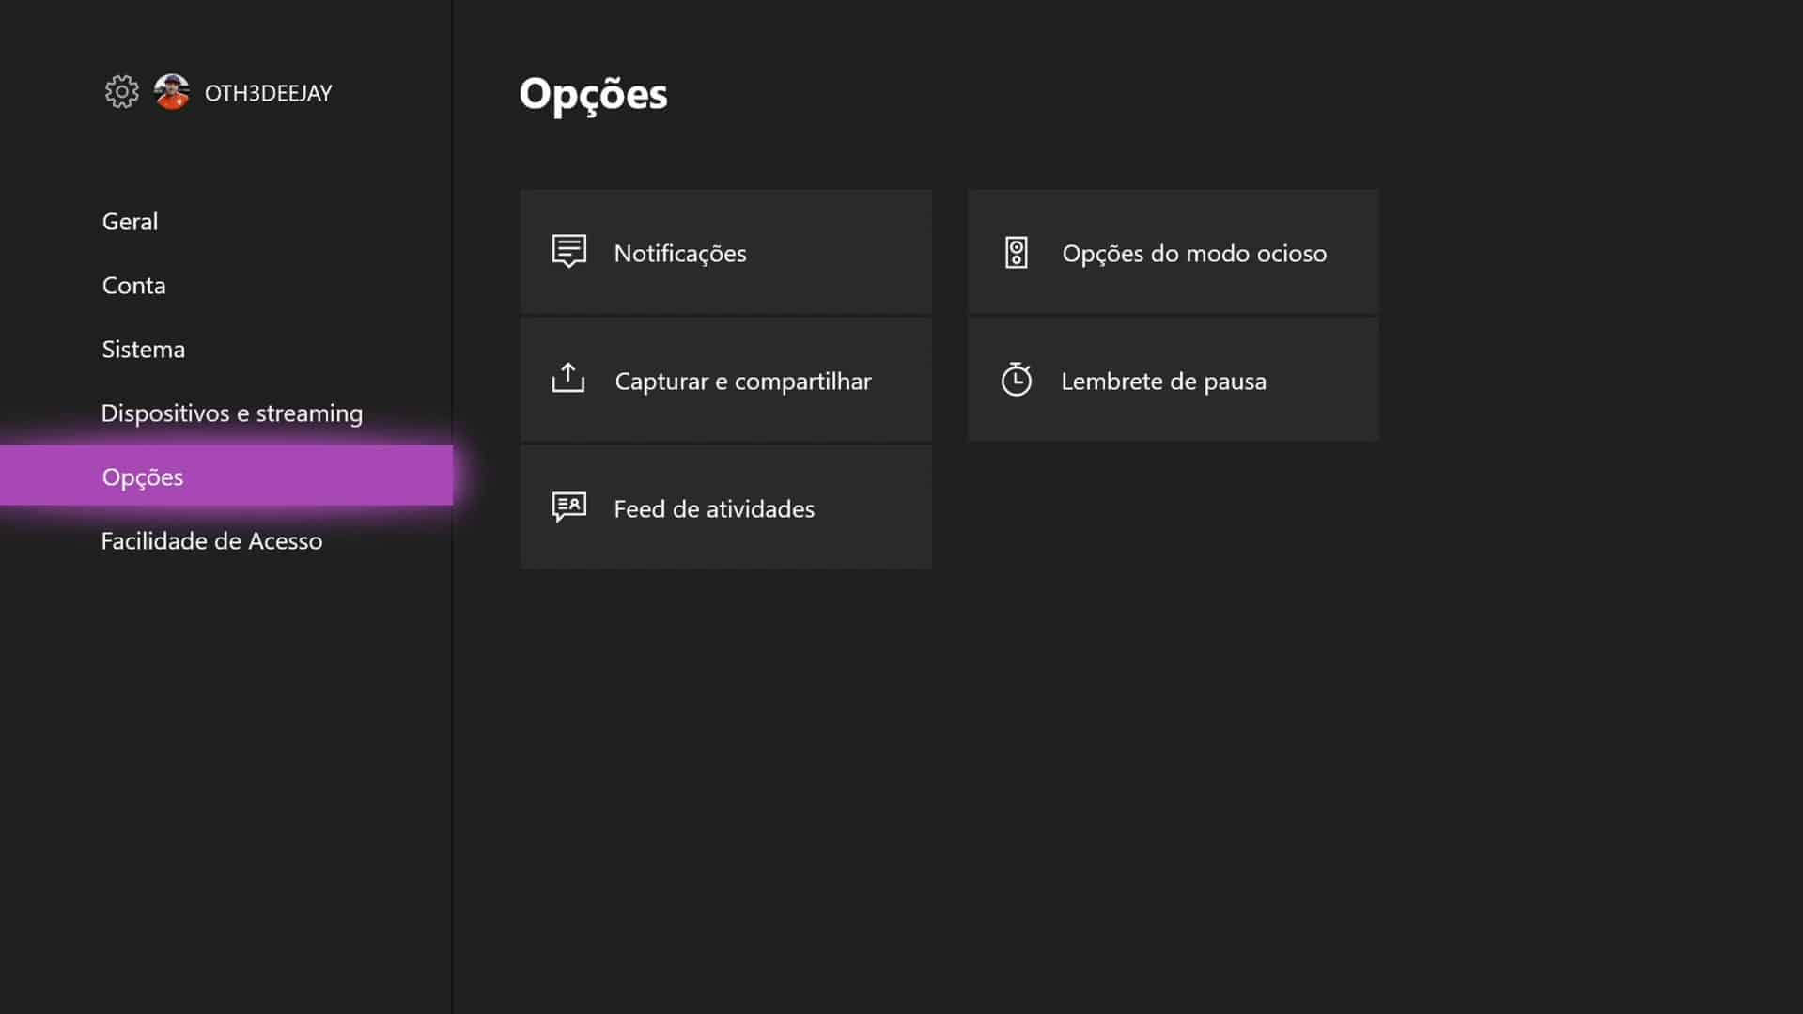Switch to the Conta section
This screenshot has height=1014, width=1803.
(x=133, y=285)
